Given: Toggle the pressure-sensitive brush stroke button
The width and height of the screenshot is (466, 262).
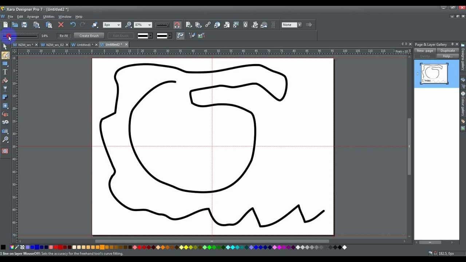Looking at the screenshot, I should point(180,35).
